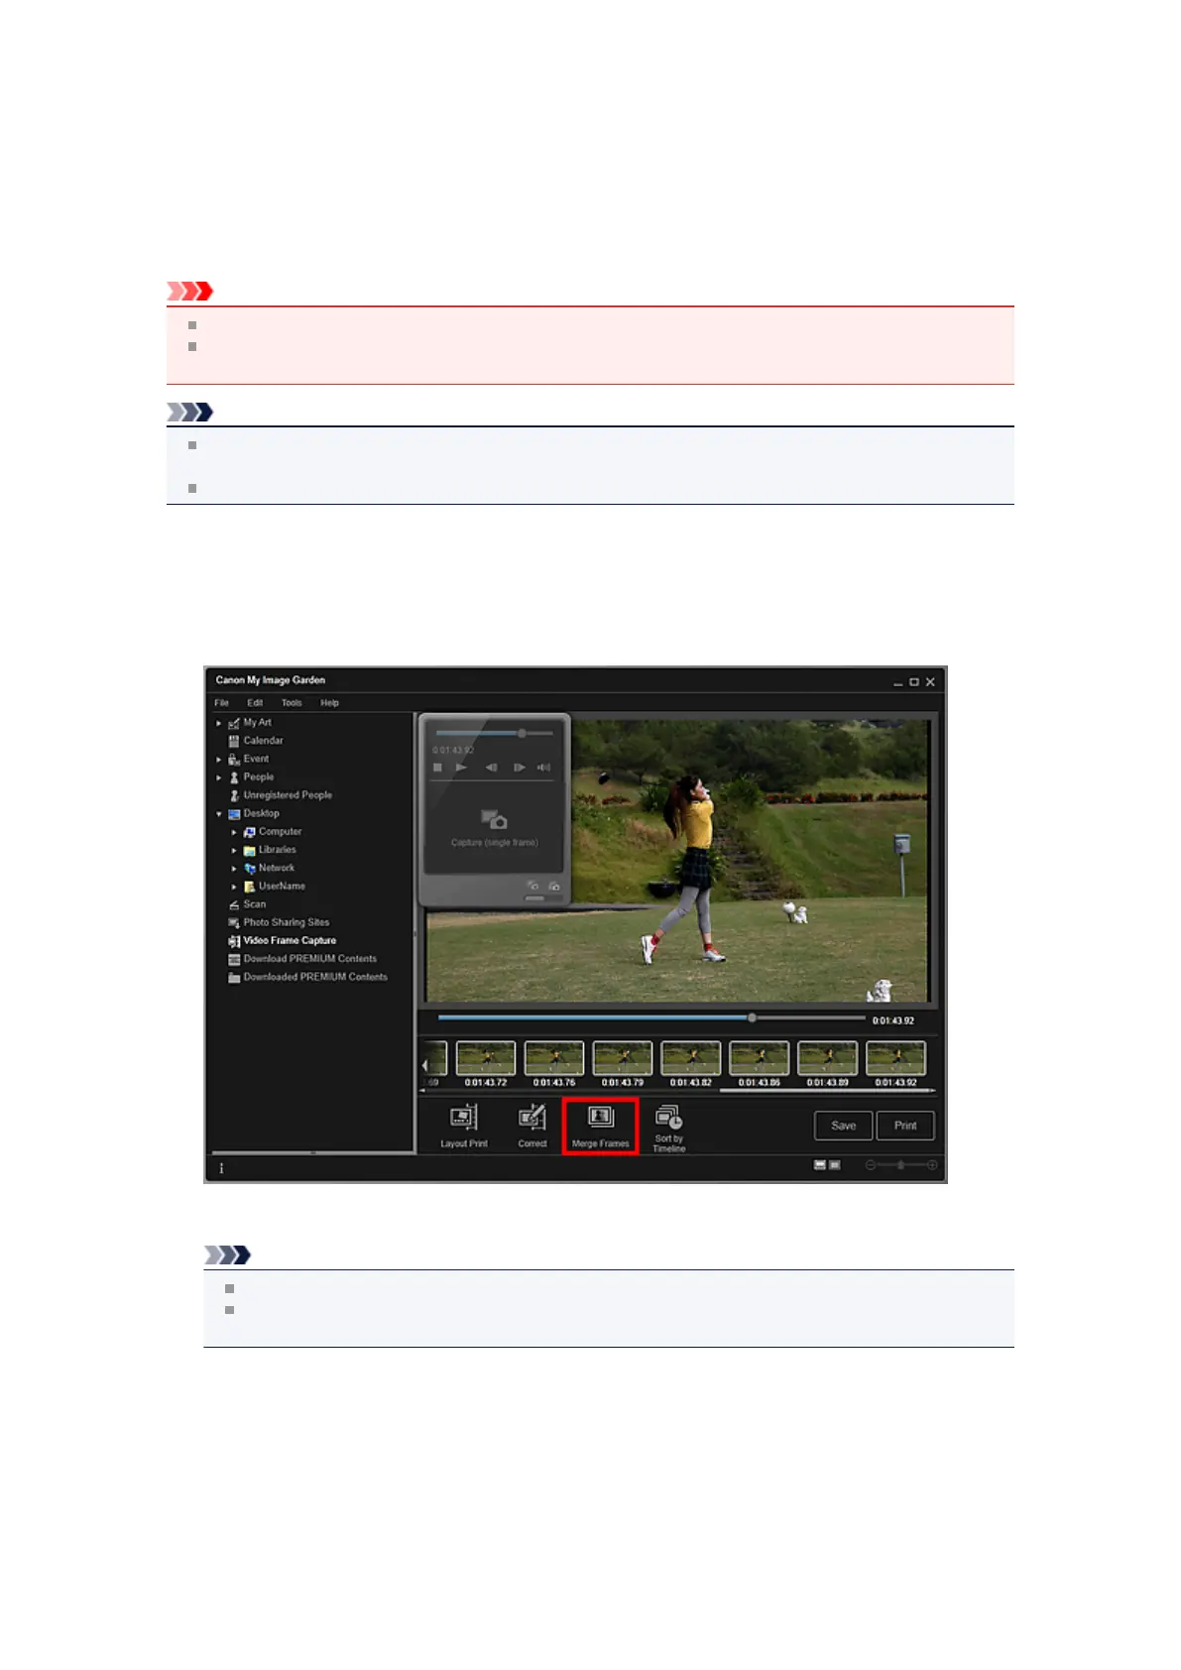
Task: Click the zoom out minus icon
Action: click(x=871, y=1165)
